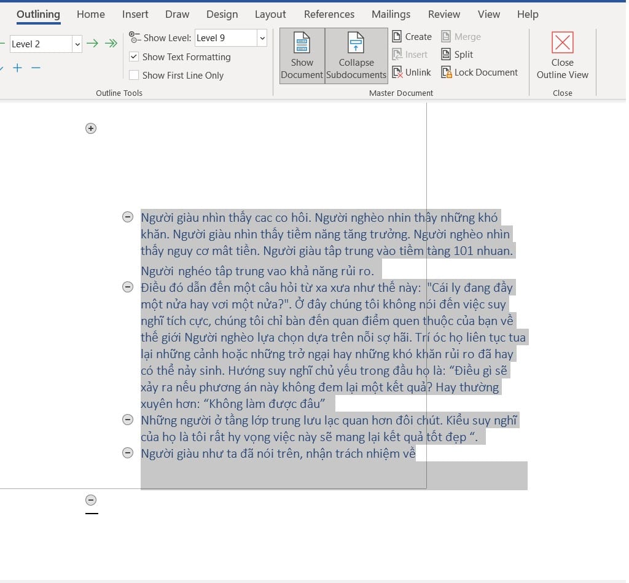
Task: Go to the References tab
Action: click(x=329, y=15)
